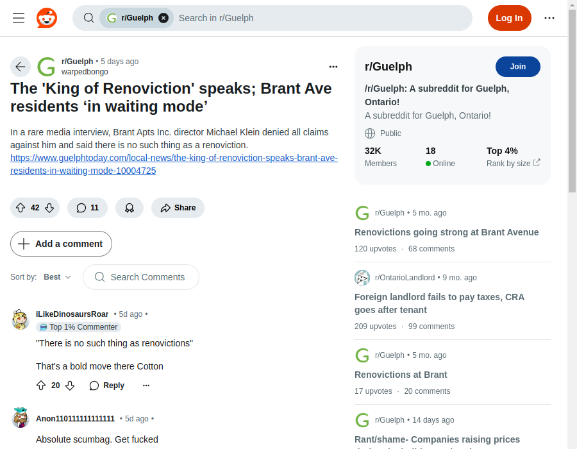Go to Reddit home via Snoo logo
The height and width of the screenshot is (449, 577).
(x=47, y=18)
